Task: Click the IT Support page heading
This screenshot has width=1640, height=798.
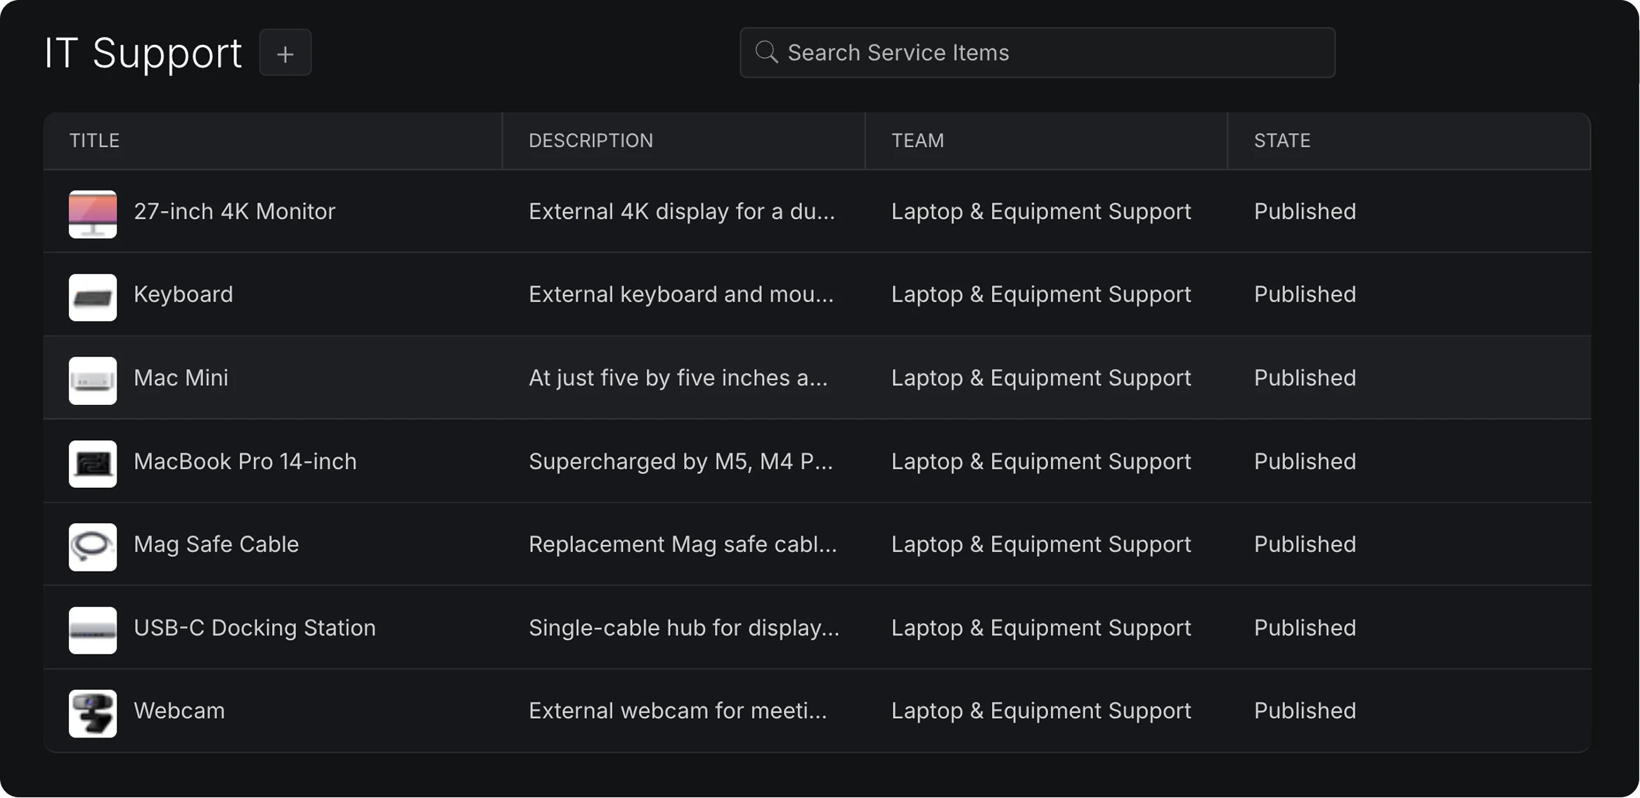Action: coord(143,53)
